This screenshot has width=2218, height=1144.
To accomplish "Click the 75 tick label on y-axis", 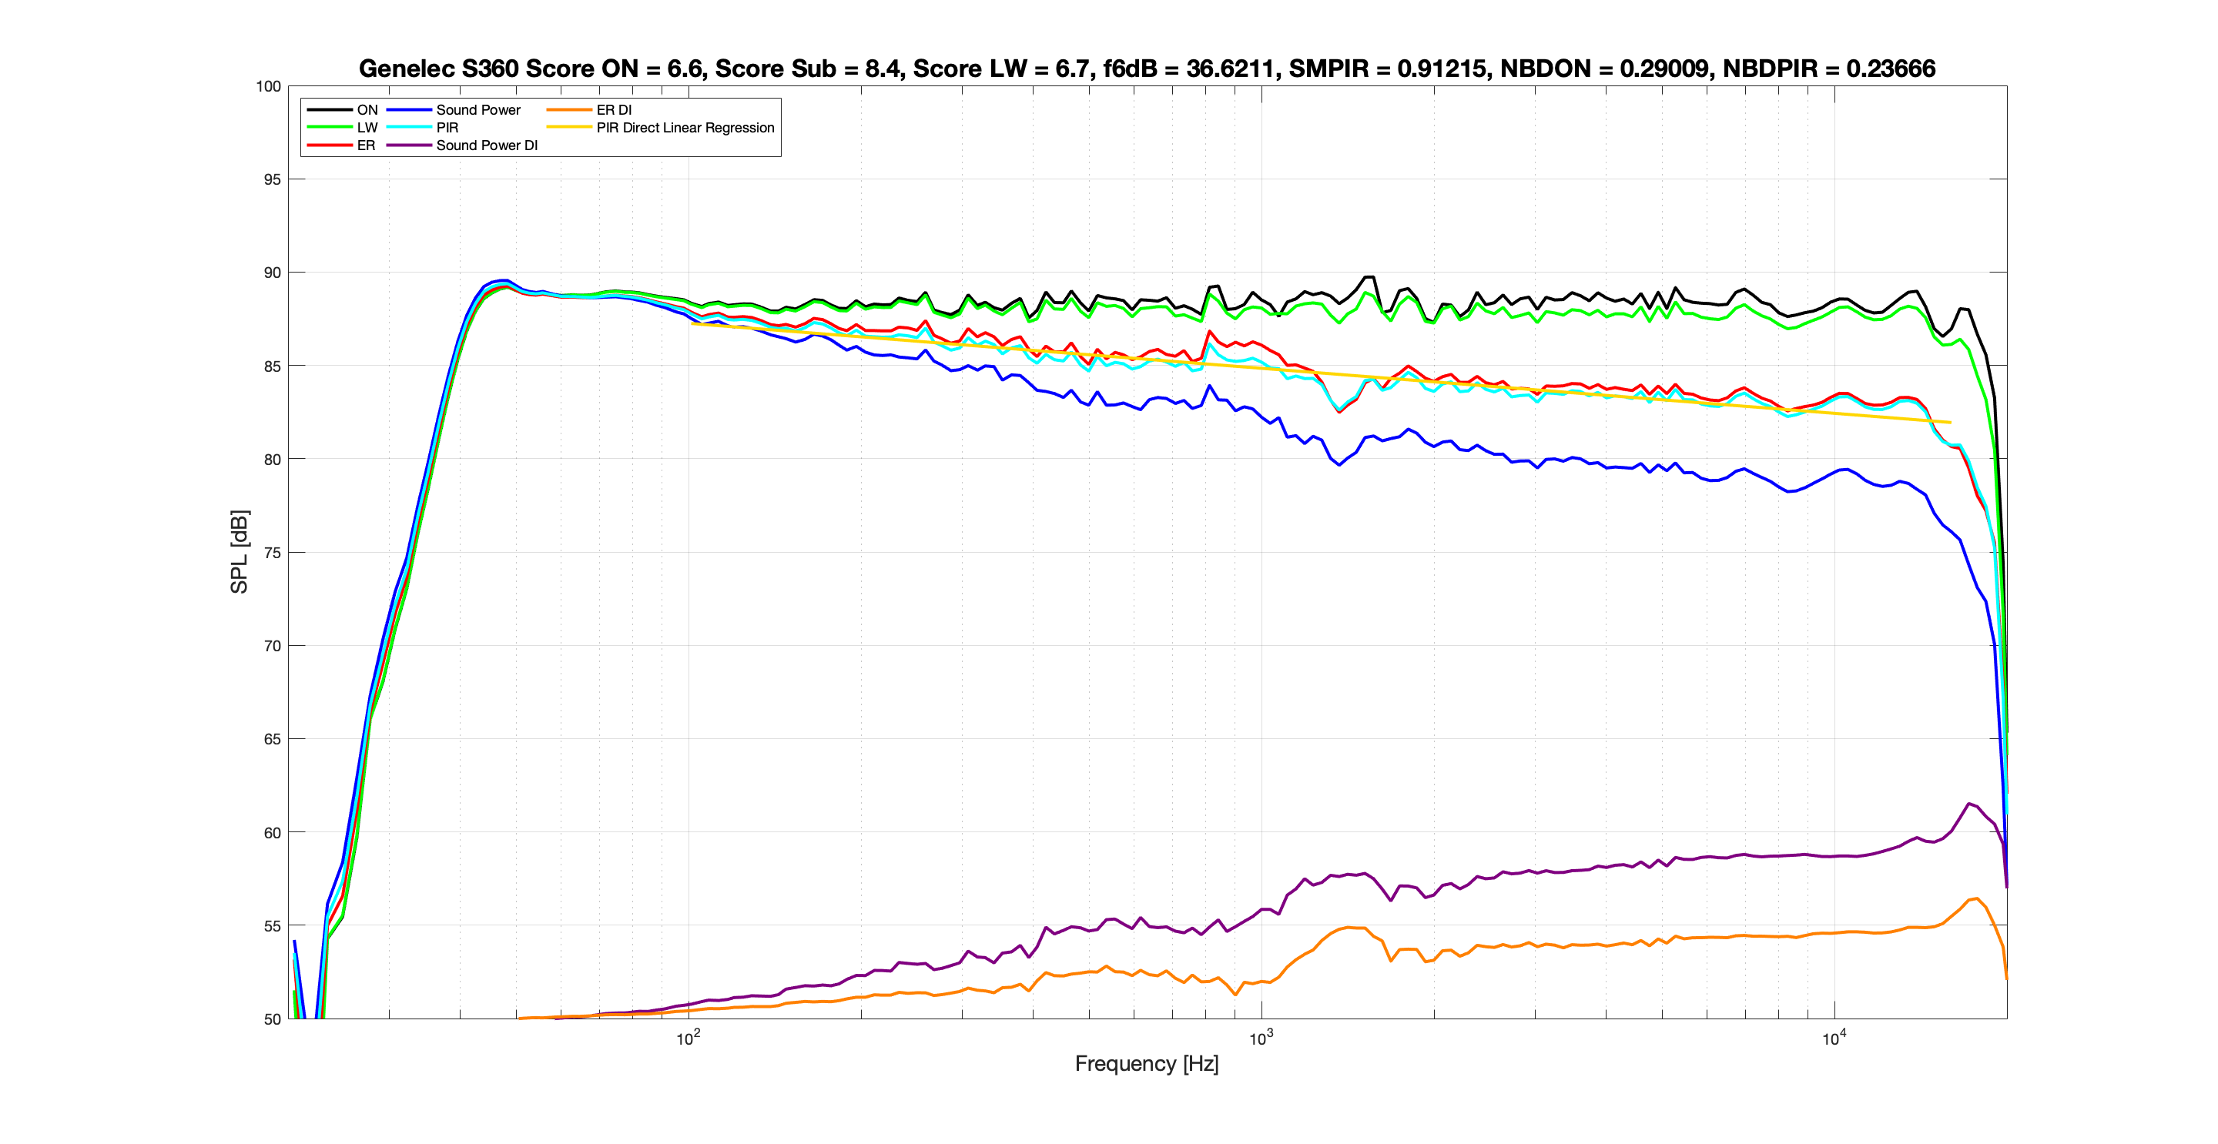I will coord(272,553).
